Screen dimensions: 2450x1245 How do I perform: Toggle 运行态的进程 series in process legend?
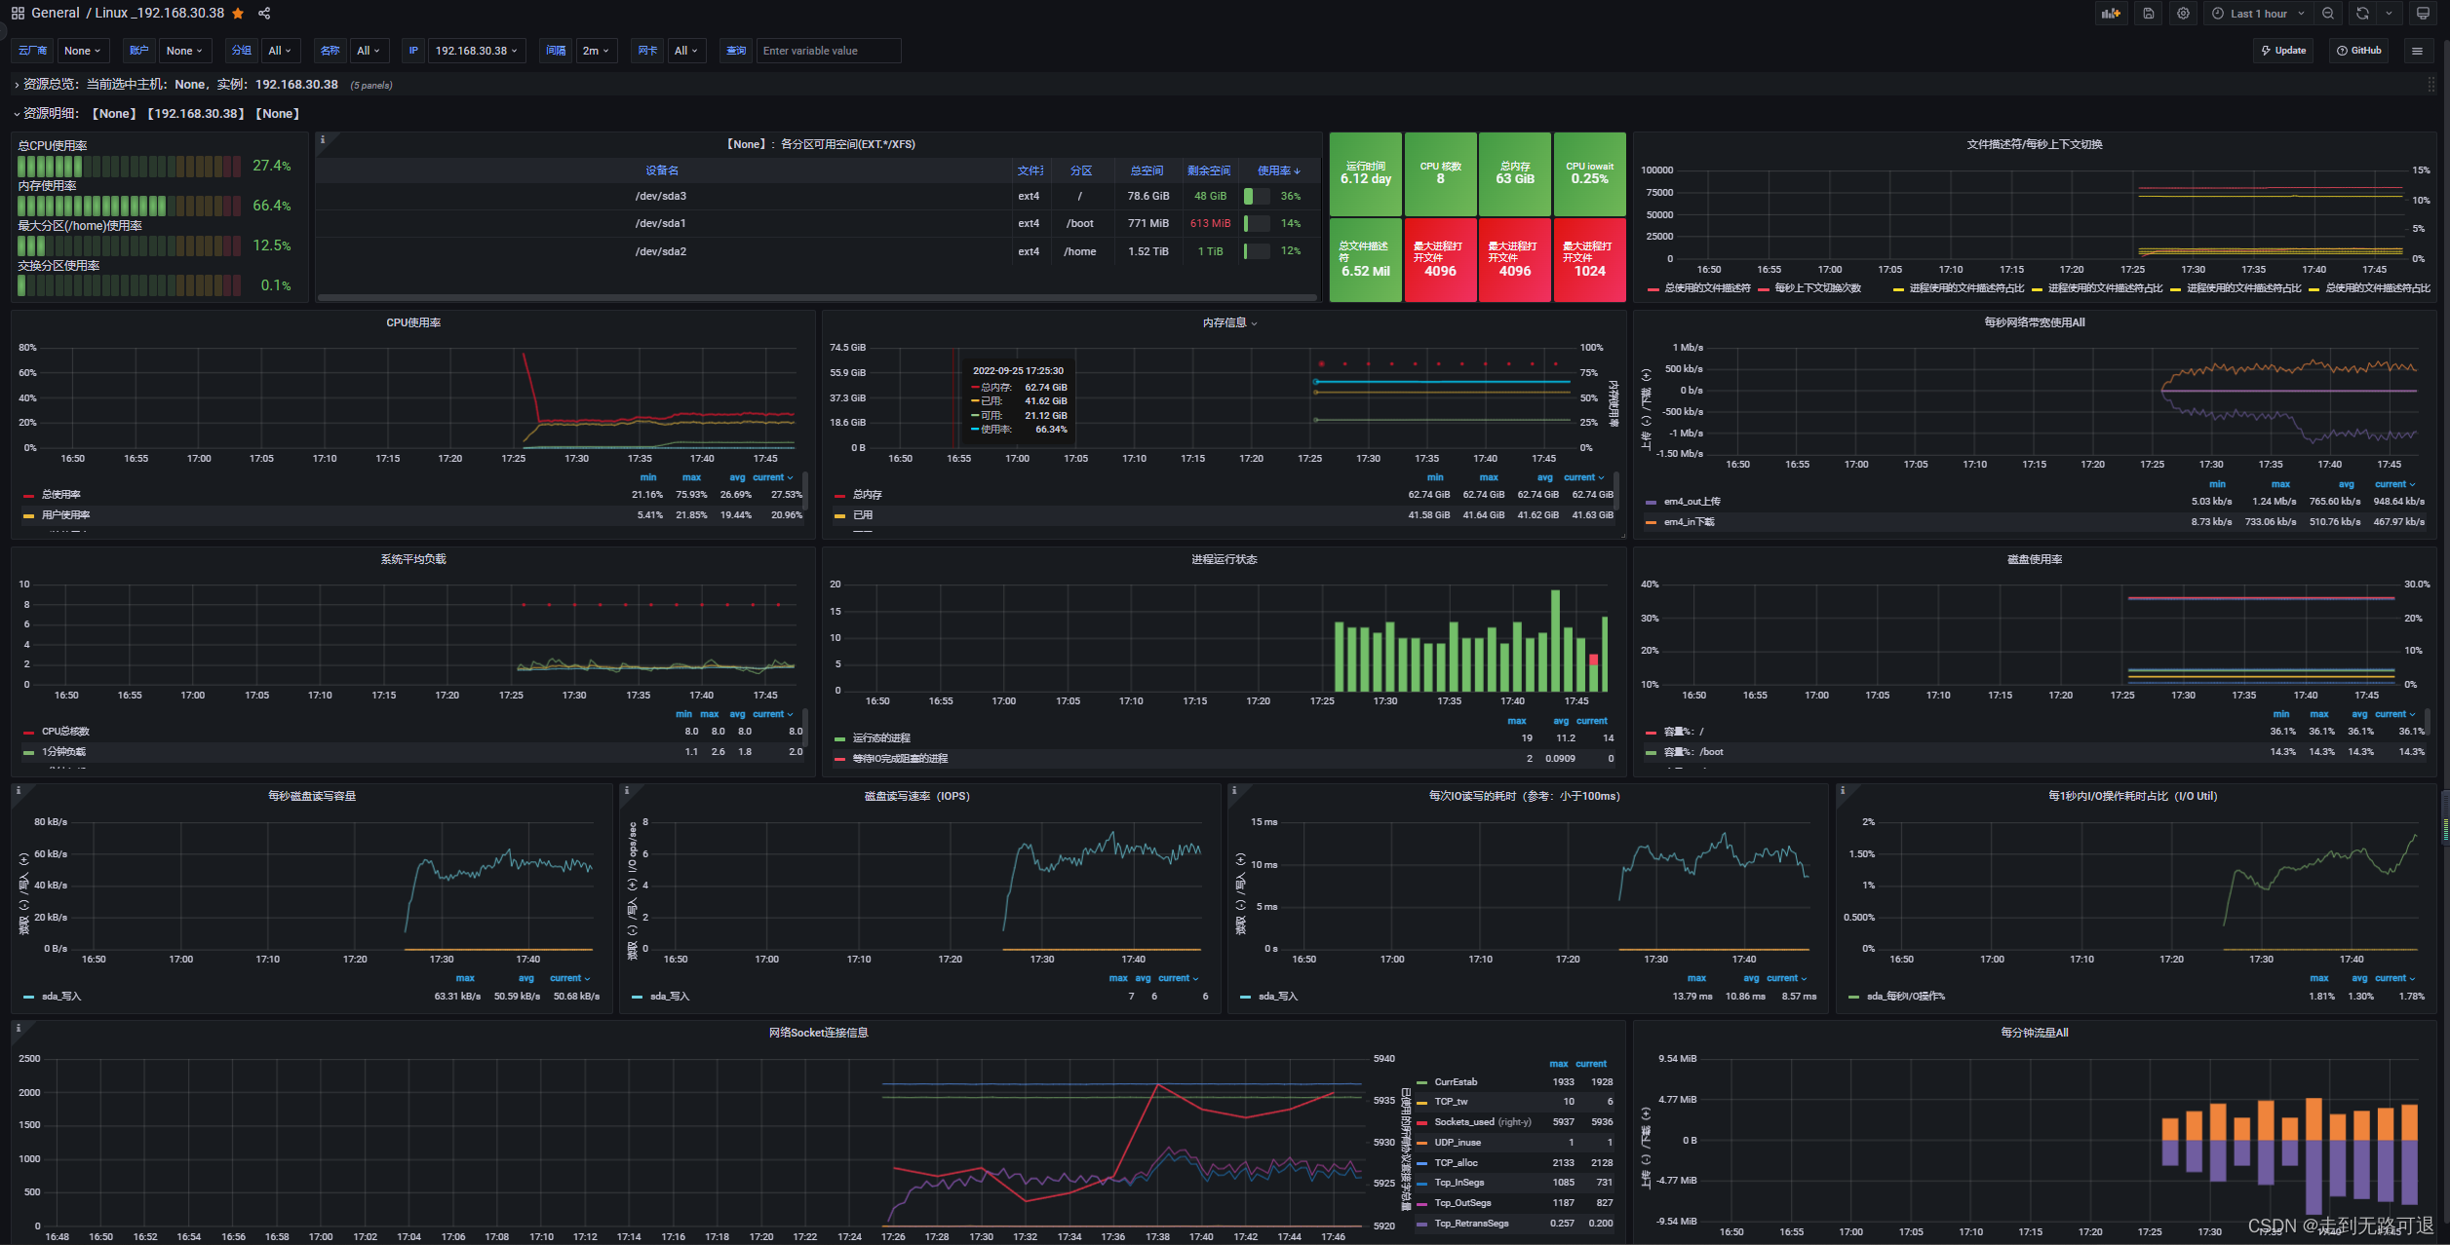coord(881,738)
